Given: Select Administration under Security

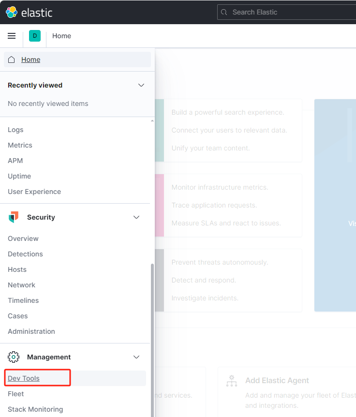Looking at the screenshot, I should coord(31,331).
